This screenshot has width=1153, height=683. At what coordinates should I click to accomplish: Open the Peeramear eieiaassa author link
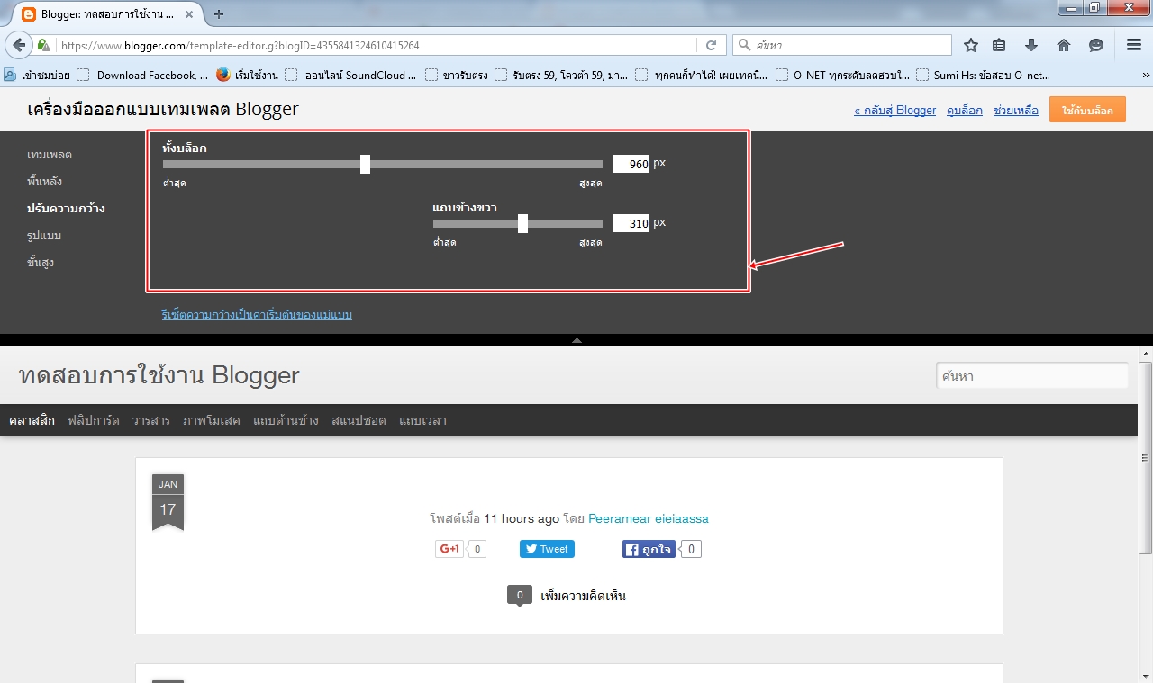649,518
